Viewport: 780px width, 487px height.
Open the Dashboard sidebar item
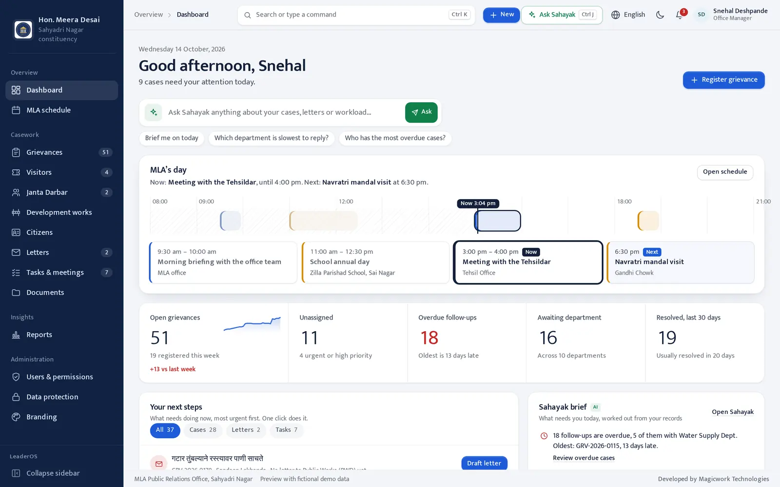(x=61, y=90)
